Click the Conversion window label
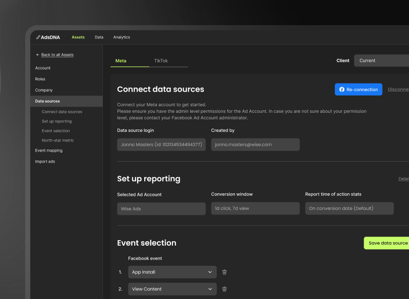 [x=232, y=194]
